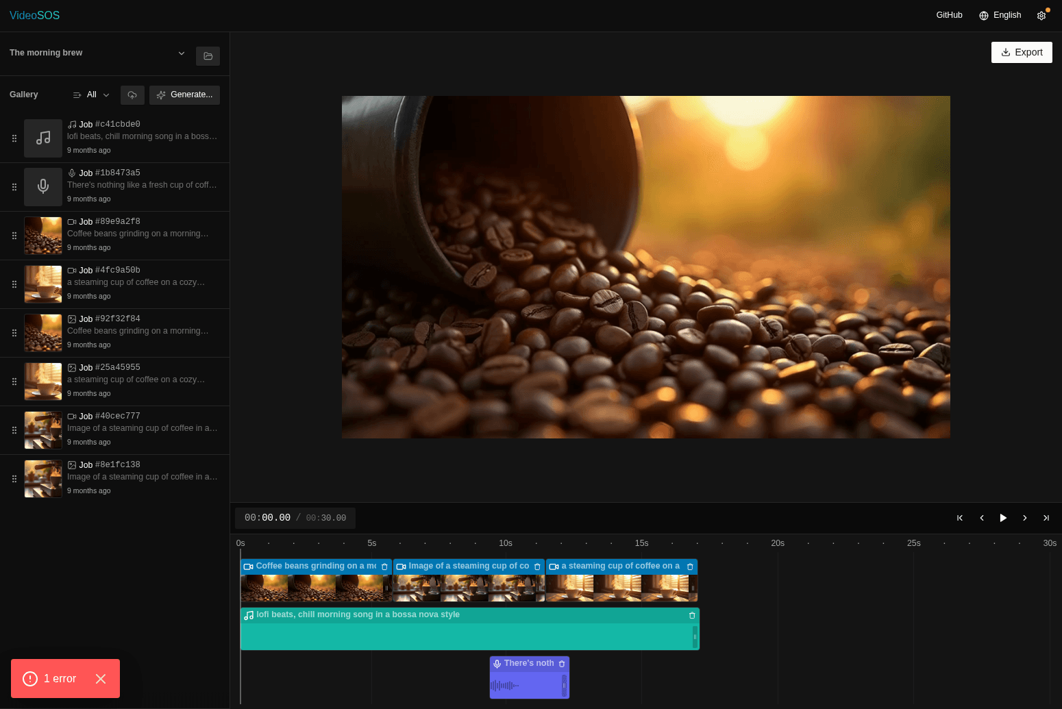1062x709 pixels.
Task: Delete the 'Coffee beans grinding' timeline clip
Action: 384,567
